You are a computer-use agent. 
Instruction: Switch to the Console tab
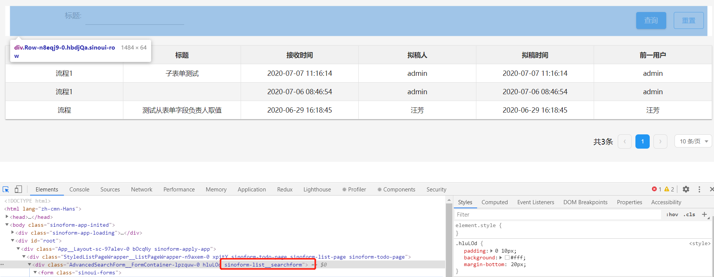[x=79, y=190]
